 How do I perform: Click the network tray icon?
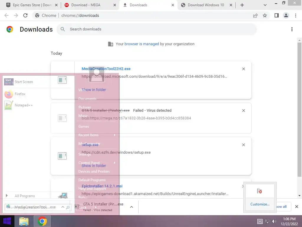tap(267, 221)
